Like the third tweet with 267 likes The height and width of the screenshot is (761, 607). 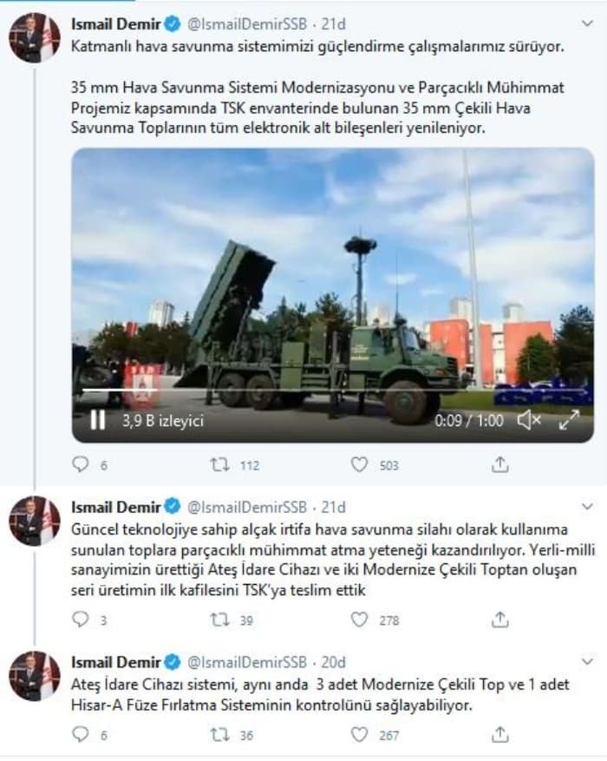tap(359, 735)
